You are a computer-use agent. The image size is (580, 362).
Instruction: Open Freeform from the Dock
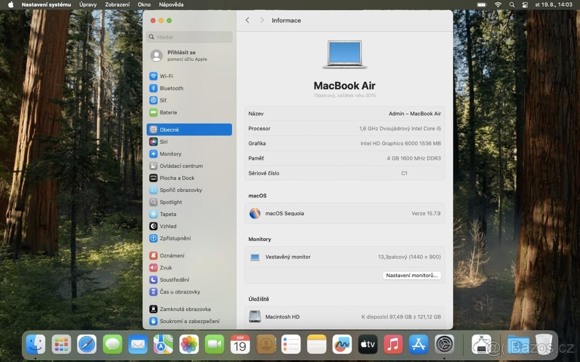(x=342, y=344)
